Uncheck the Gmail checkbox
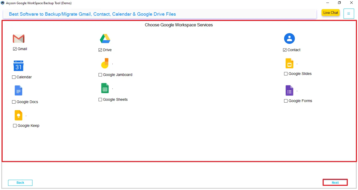 click(15, 49)
